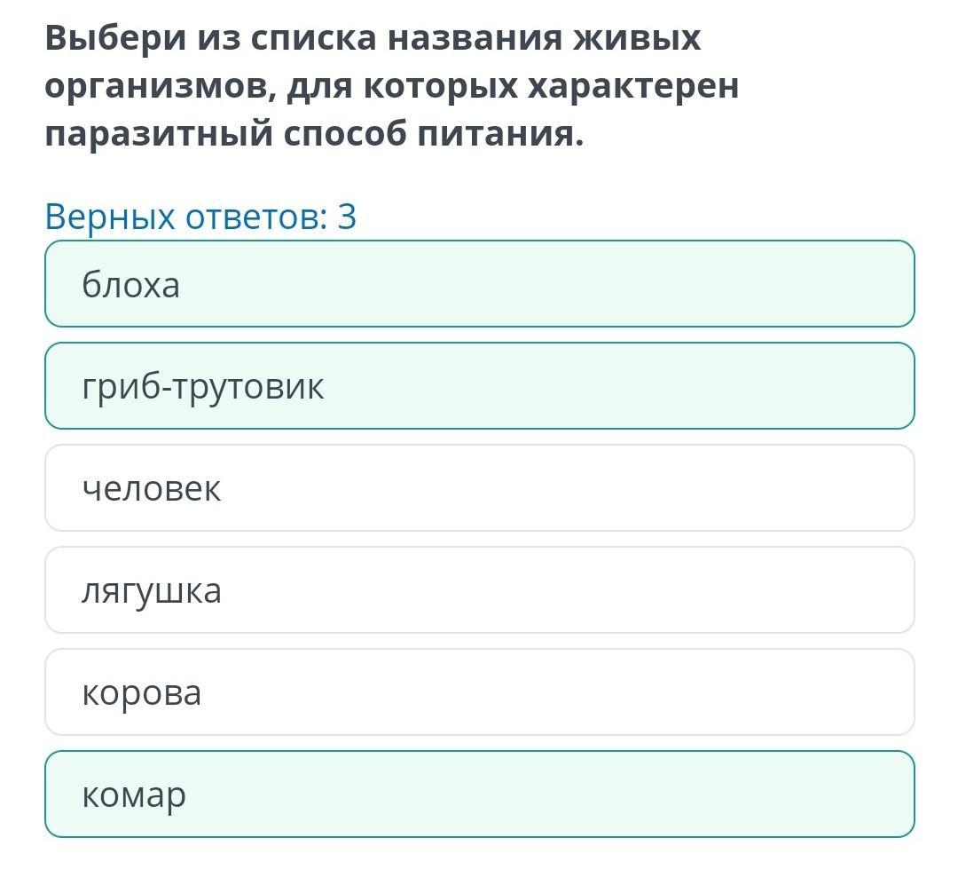Click the word корова
This screenshot has height=885, width=958.
[x=142, y=693]
